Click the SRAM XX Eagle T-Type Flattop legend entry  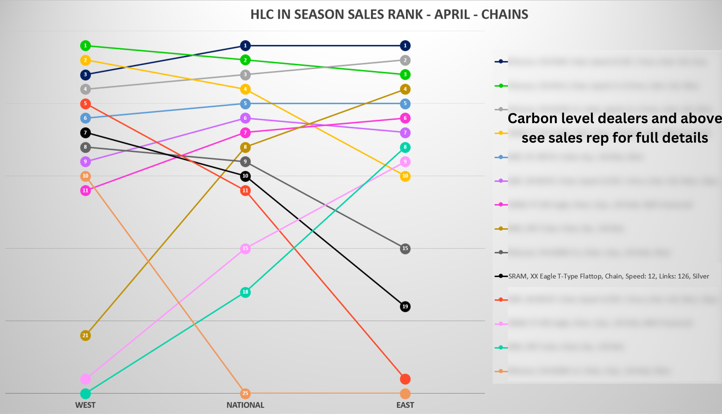tap(608, 276)
